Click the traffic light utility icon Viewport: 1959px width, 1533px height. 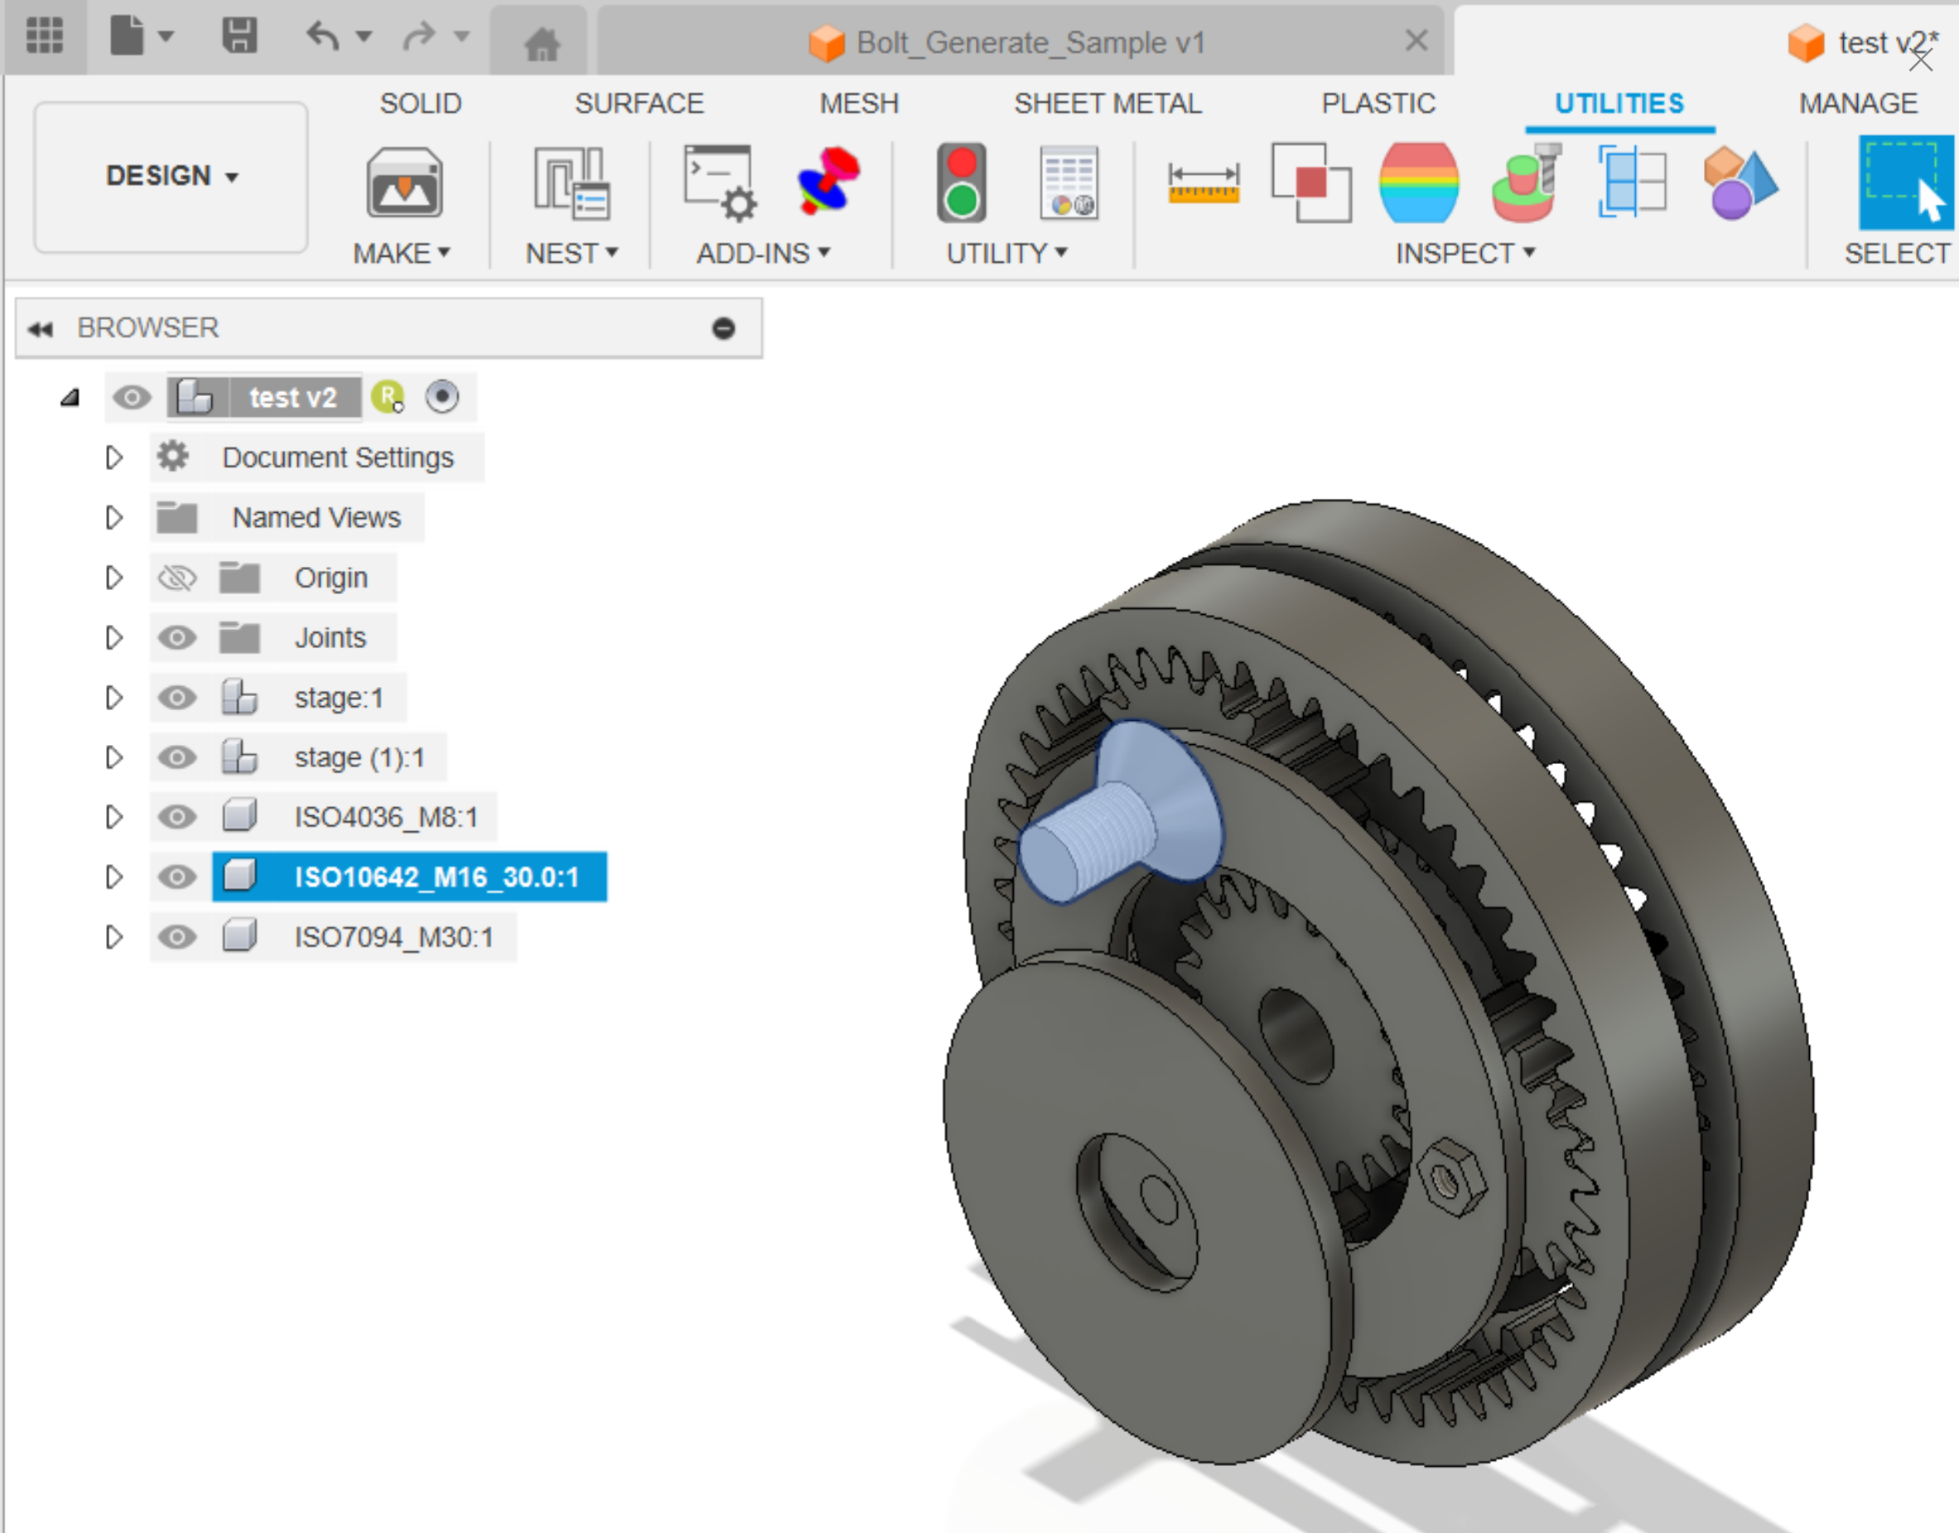point(962,184)
